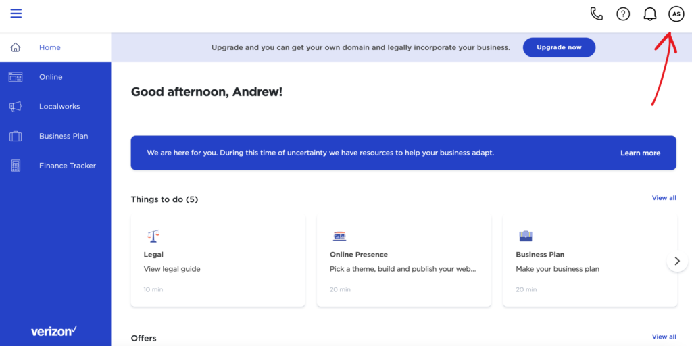
Task: Click Learn more in blue banner
Action: (640, 153)
